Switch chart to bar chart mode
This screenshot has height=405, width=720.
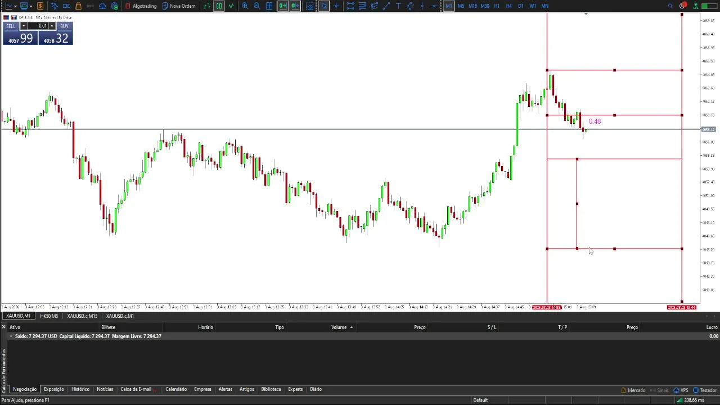tap(207, 6)
